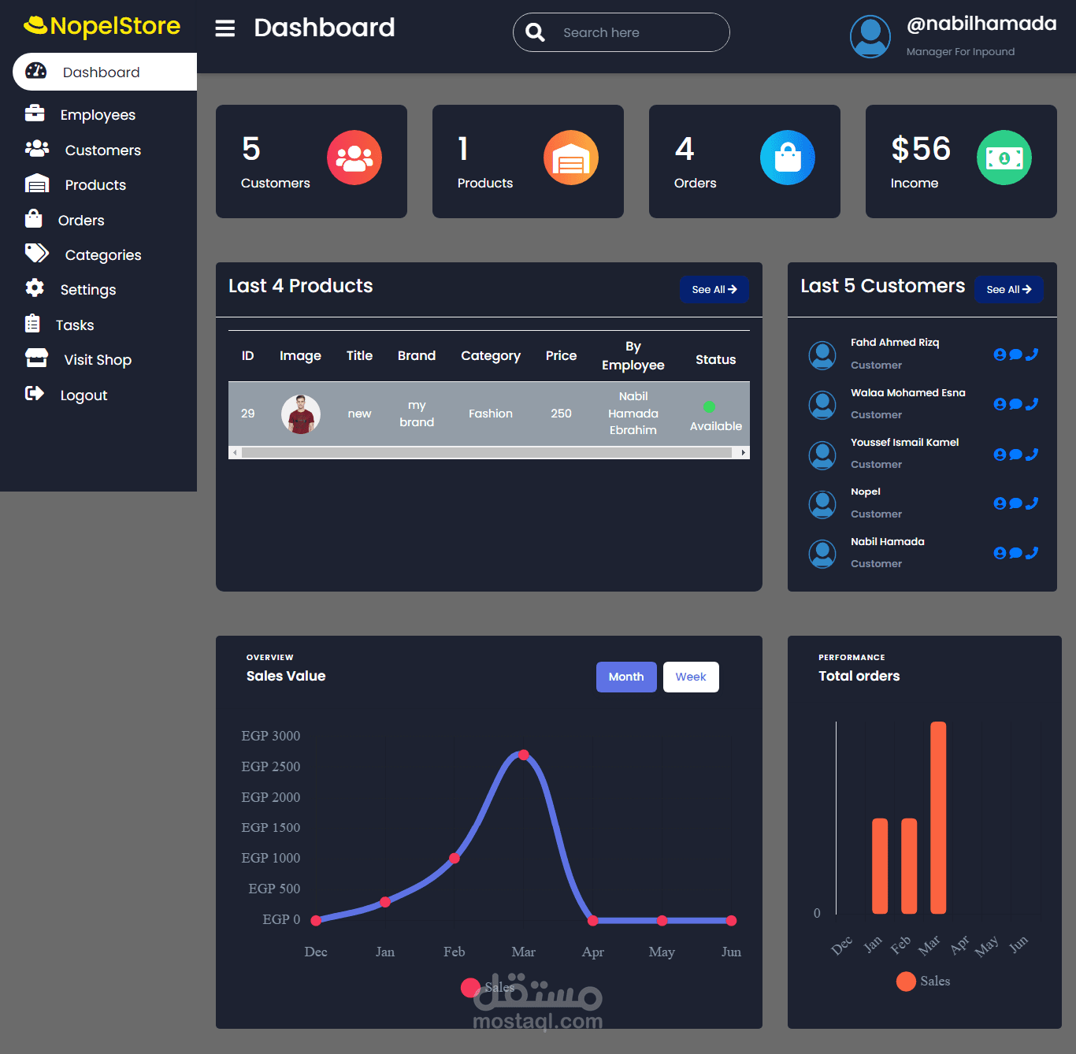Click the @nabilhamada username

(981, 24)
